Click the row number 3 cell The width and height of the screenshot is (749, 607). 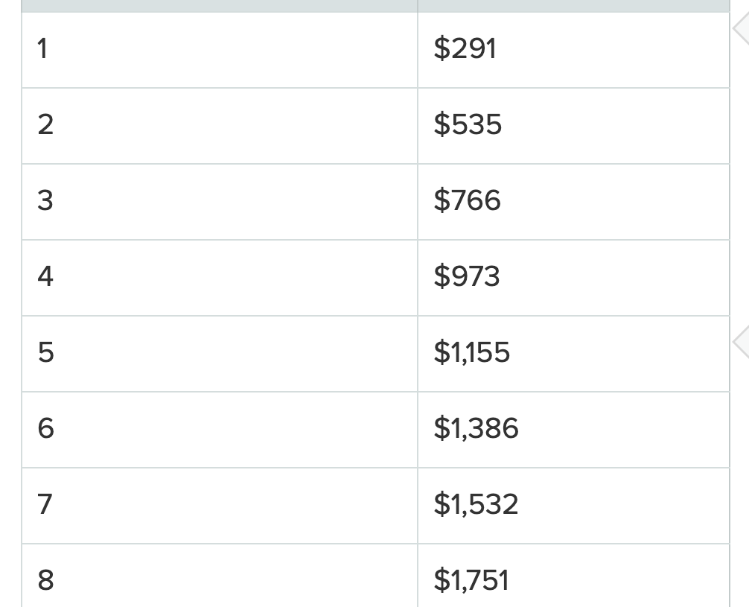[220, 202]
